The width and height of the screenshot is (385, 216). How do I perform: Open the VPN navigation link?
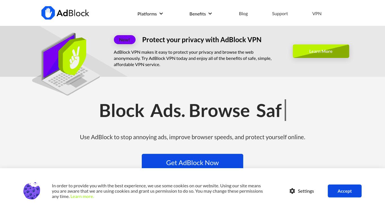pyautogui.click(x=317, y=13)
